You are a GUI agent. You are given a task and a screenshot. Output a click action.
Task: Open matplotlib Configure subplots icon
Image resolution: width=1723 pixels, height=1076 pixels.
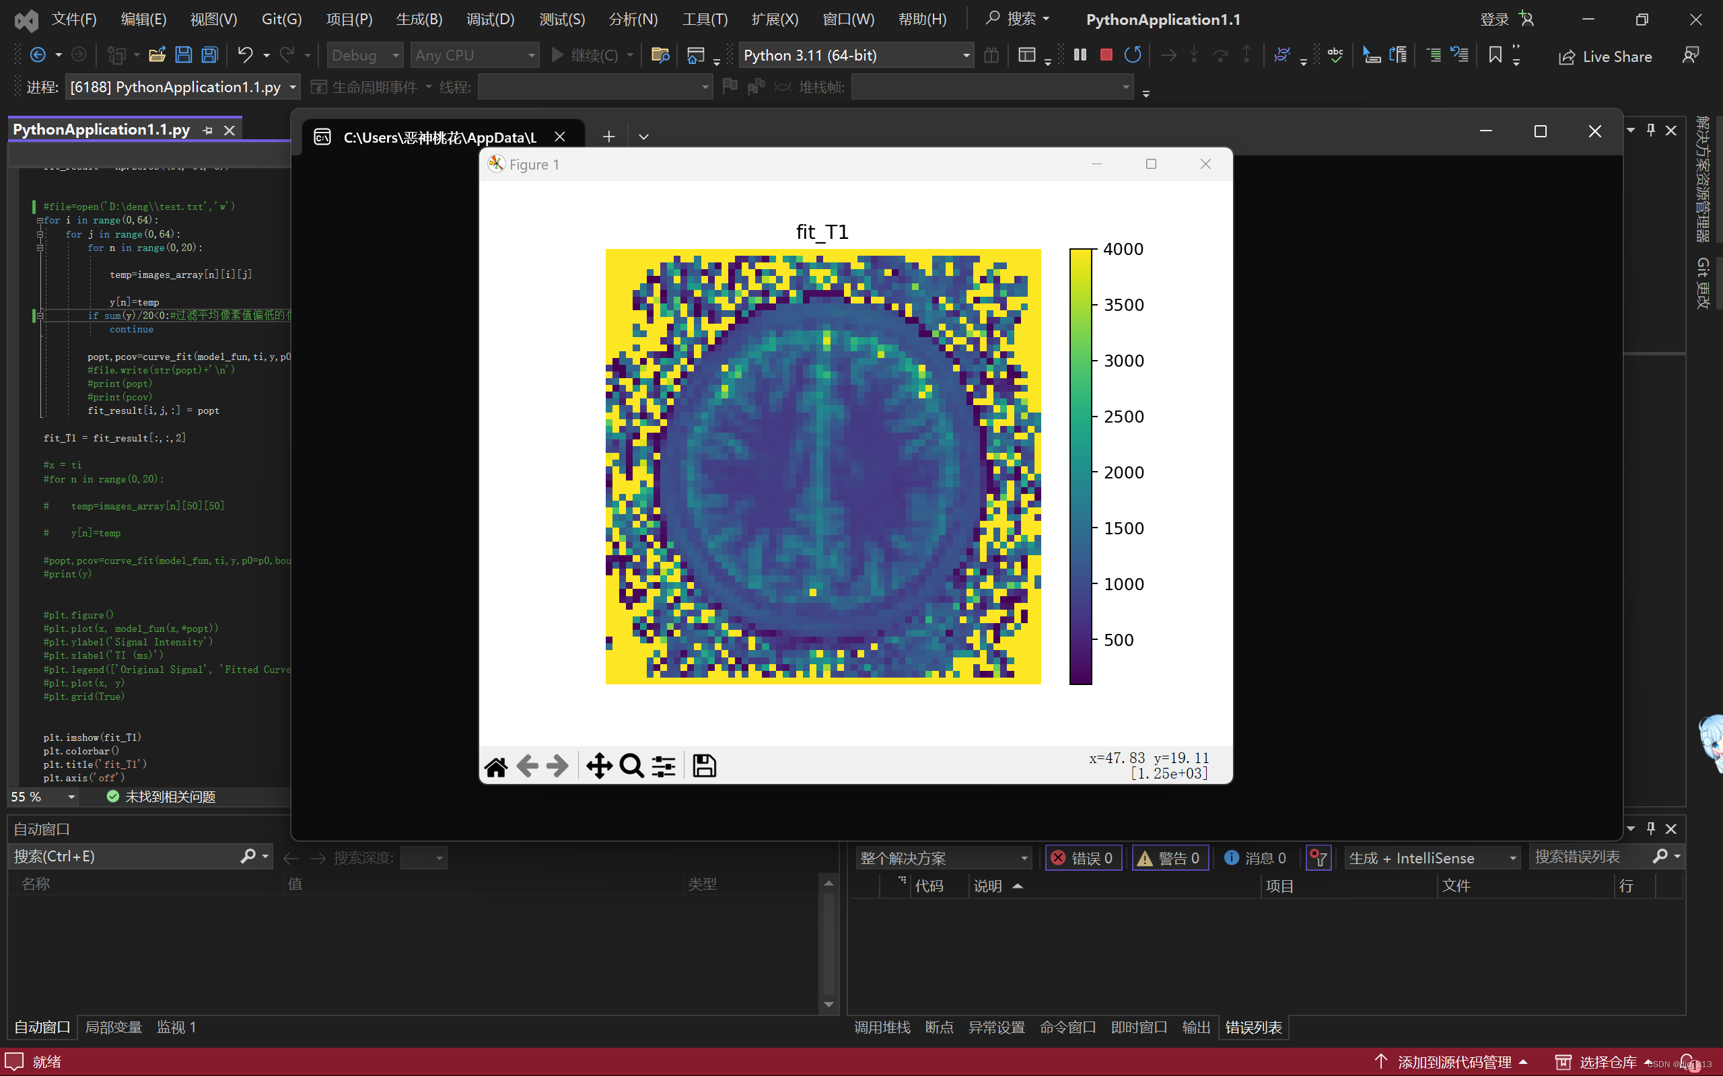664,766
